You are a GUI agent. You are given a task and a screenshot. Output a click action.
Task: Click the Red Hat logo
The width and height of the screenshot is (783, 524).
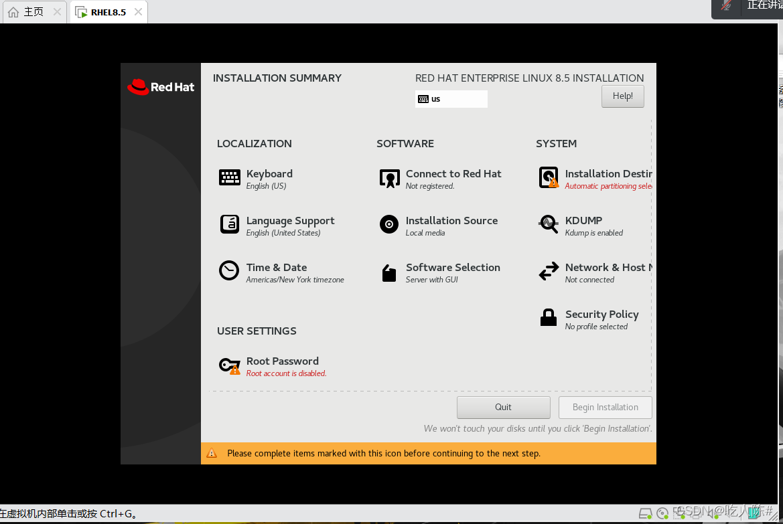click(x=161, y=87)
